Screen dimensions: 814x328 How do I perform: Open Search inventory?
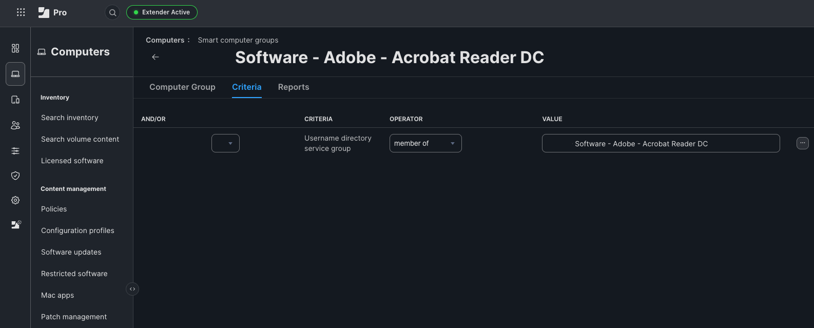click(x=70, y=118)
